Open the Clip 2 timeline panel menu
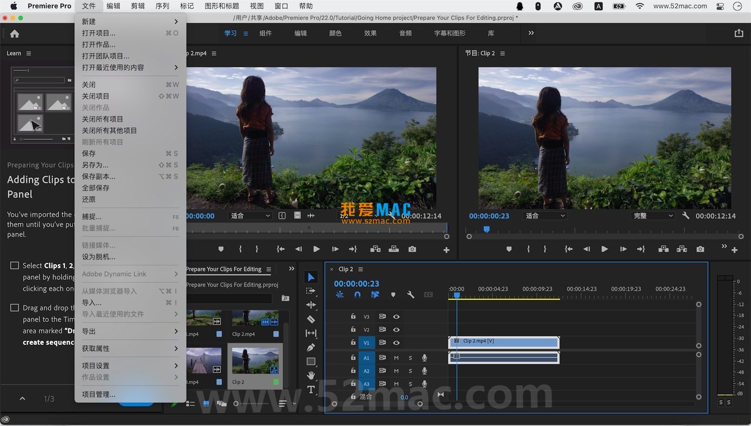The height and width of the screenshot is (426, 751). (x=361, y=270)
